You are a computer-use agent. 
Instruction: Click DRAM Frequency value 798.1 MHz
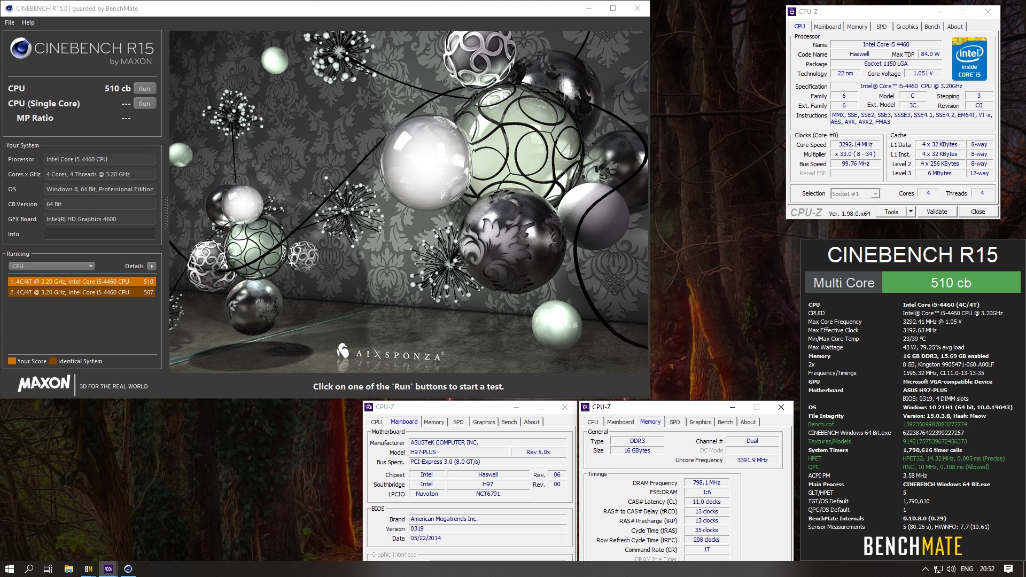[x=706, y=483]
